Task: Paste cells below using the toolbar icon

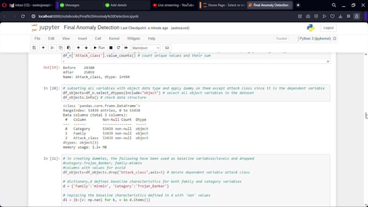Action: pos(69,48)
